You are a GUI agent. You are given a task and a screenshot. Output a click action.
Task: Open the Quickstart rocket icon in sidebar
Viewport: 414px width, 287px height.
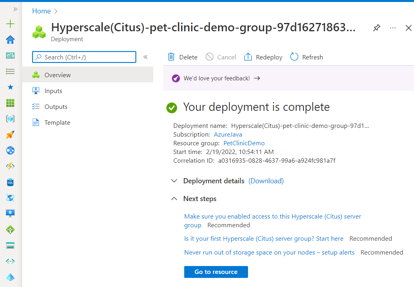[x=10, y=135]
